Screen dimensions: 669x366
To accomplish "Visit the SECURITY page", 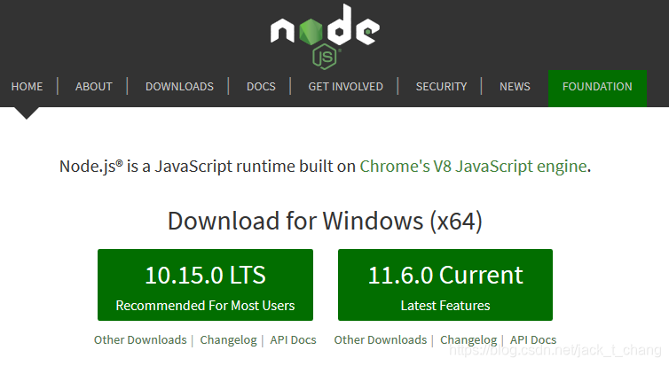I will click(441, 87).
